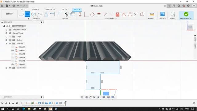Toggle visibility of the Construction folder

[x=10, y=68]
